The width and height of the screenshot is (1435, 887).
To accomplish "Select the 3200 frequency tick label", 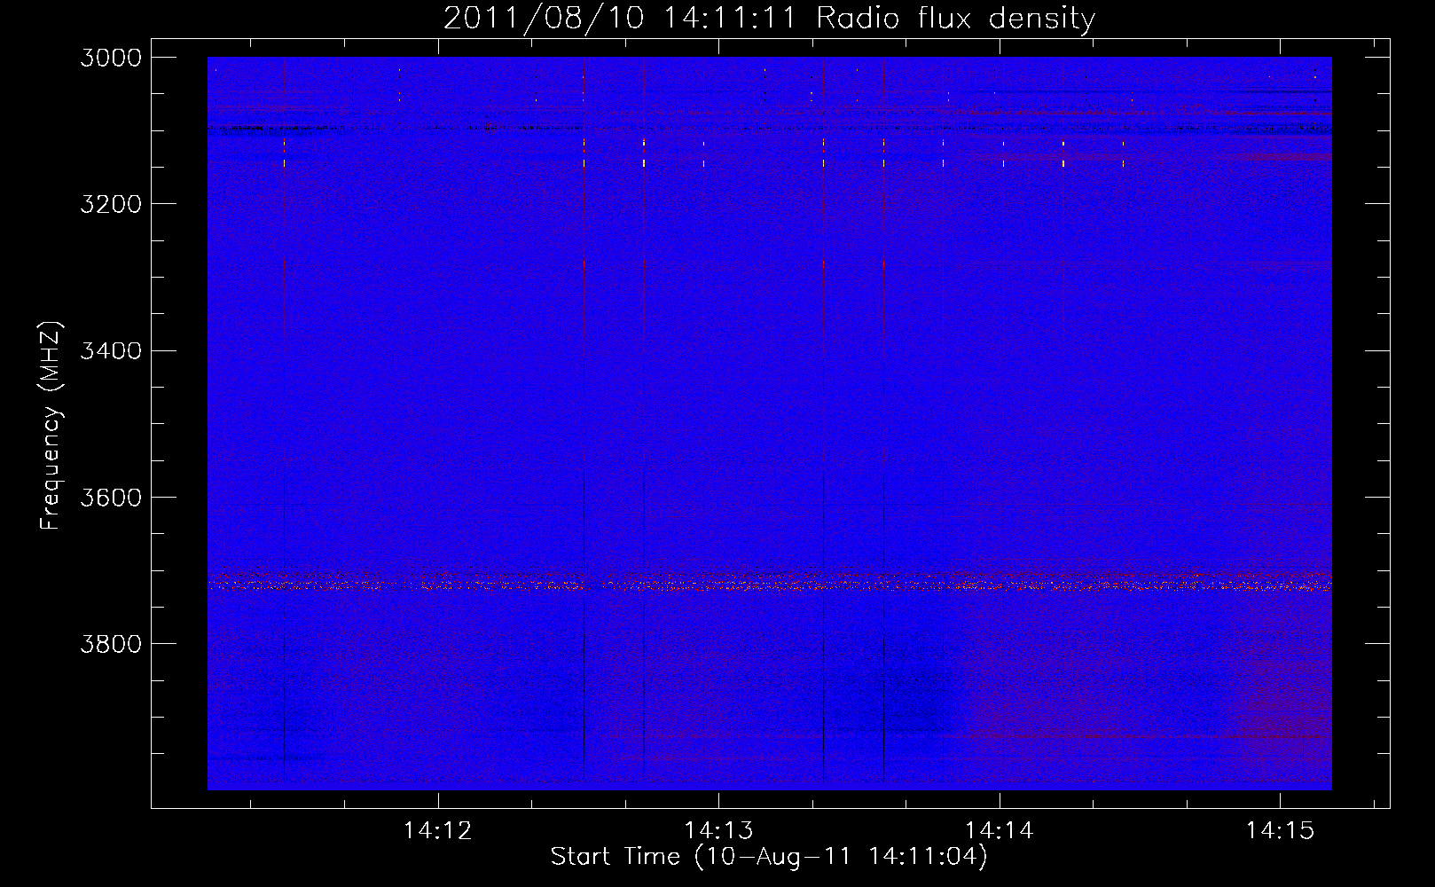I will (111, 204).
